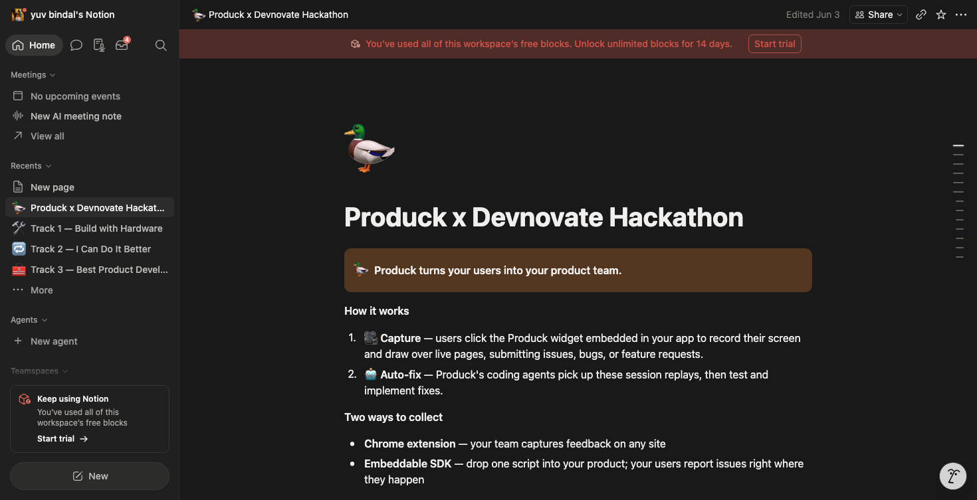Click the blue arrows icon of Track 2

(19, 249)
